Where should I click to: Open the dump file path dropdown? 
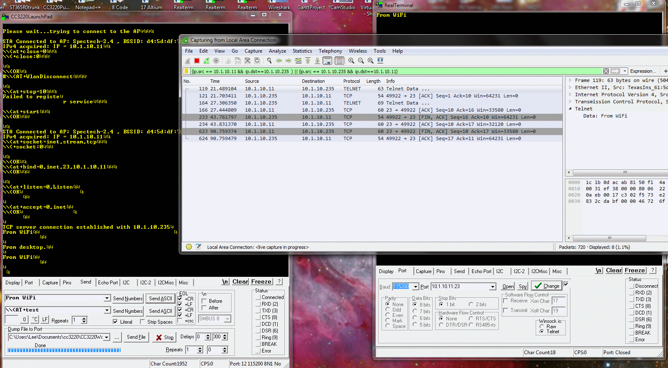[x=107, y=337]
